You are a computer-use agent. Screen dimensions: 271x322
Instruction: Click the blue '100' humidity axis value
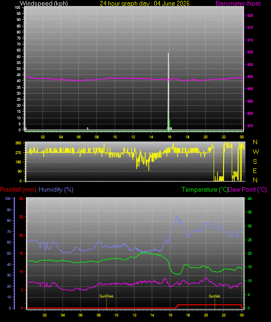click(7, 199)
